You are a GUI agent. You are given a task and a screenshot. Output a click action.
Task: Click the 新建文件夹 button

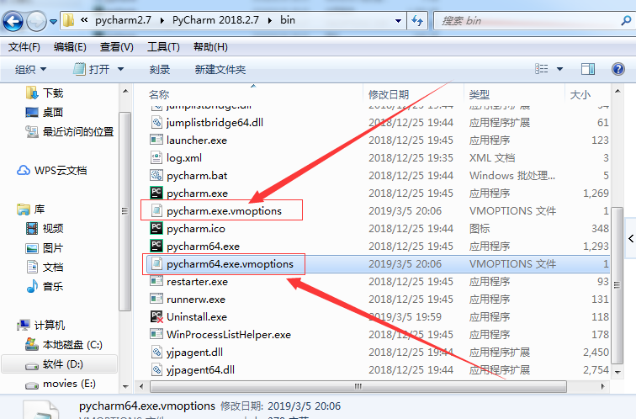[x=220, y=69]
